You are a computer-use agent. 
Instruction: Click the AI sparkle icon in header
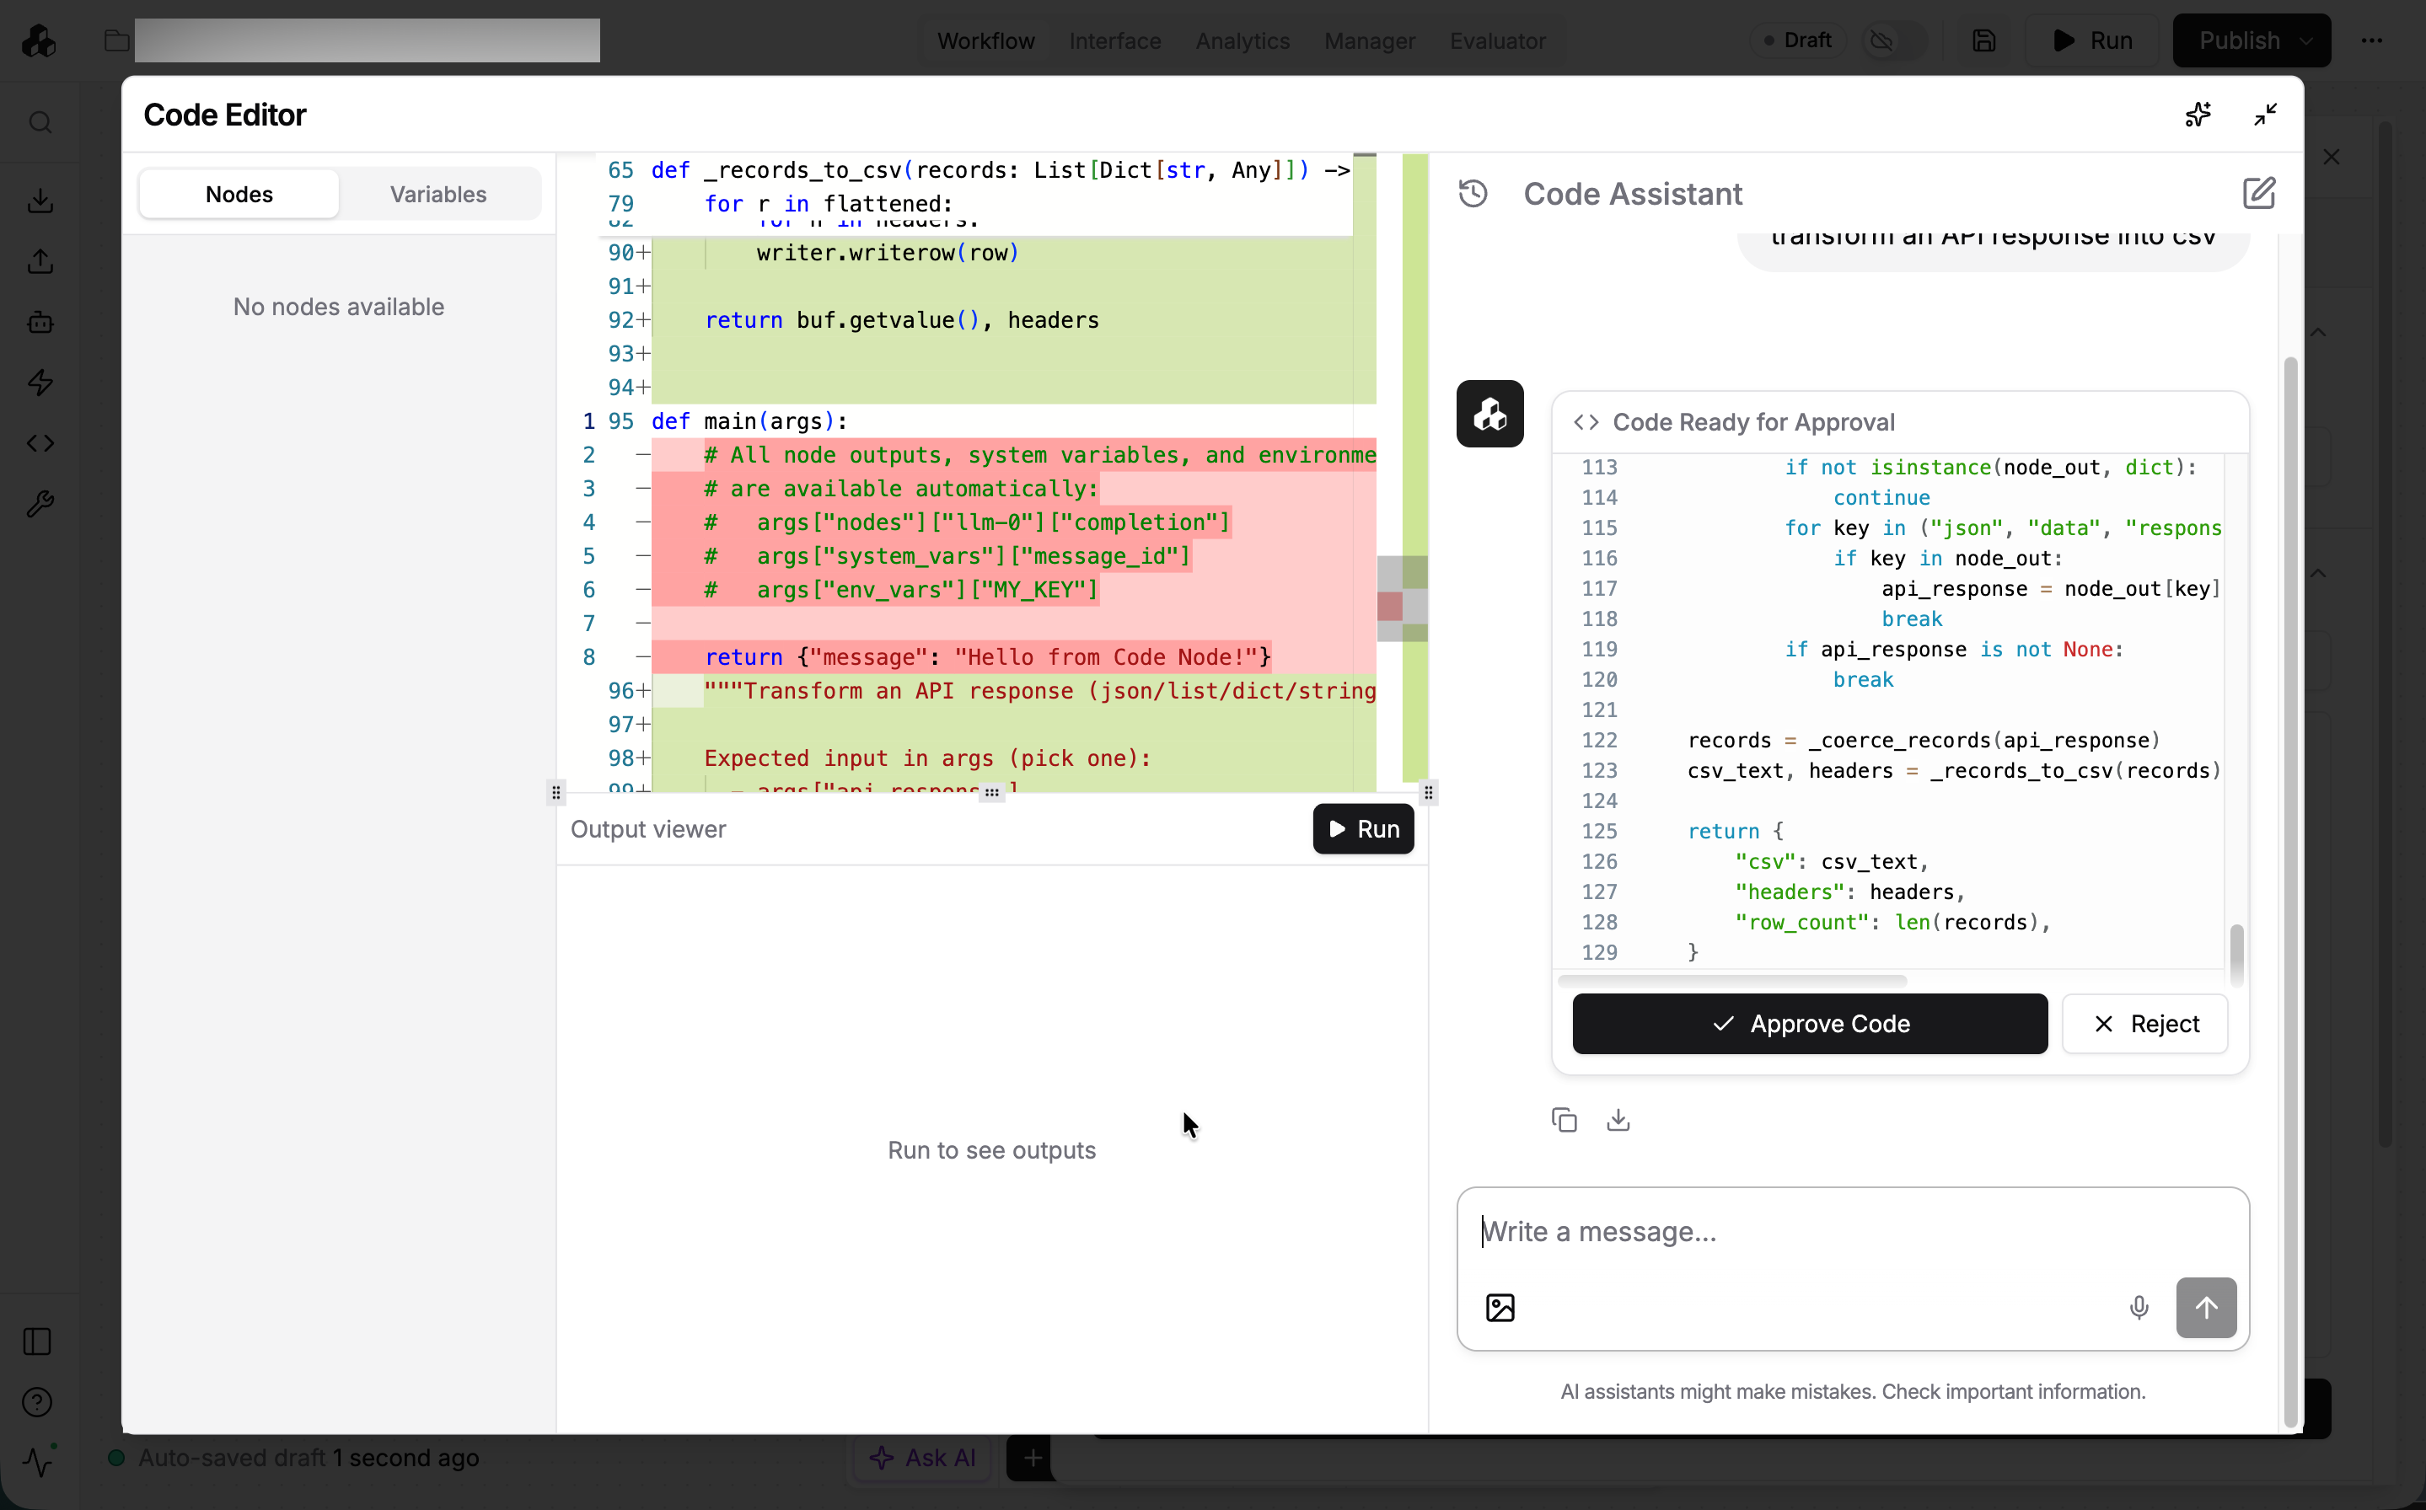point(2198,115)
